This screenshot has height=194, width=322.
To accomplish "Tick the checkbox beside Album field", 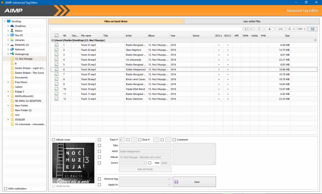I will coord(100,157).
